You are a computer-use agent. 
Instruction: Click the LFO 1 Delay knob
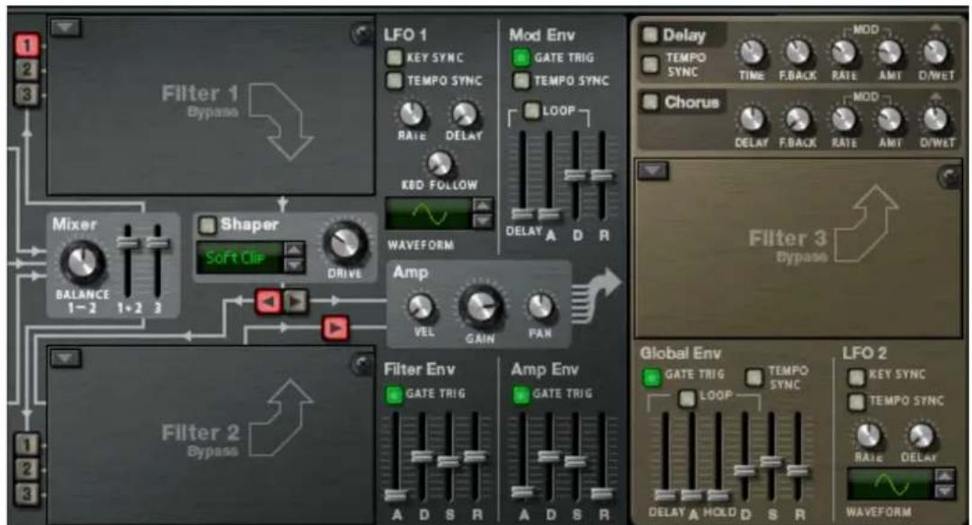tap(464, 114)
